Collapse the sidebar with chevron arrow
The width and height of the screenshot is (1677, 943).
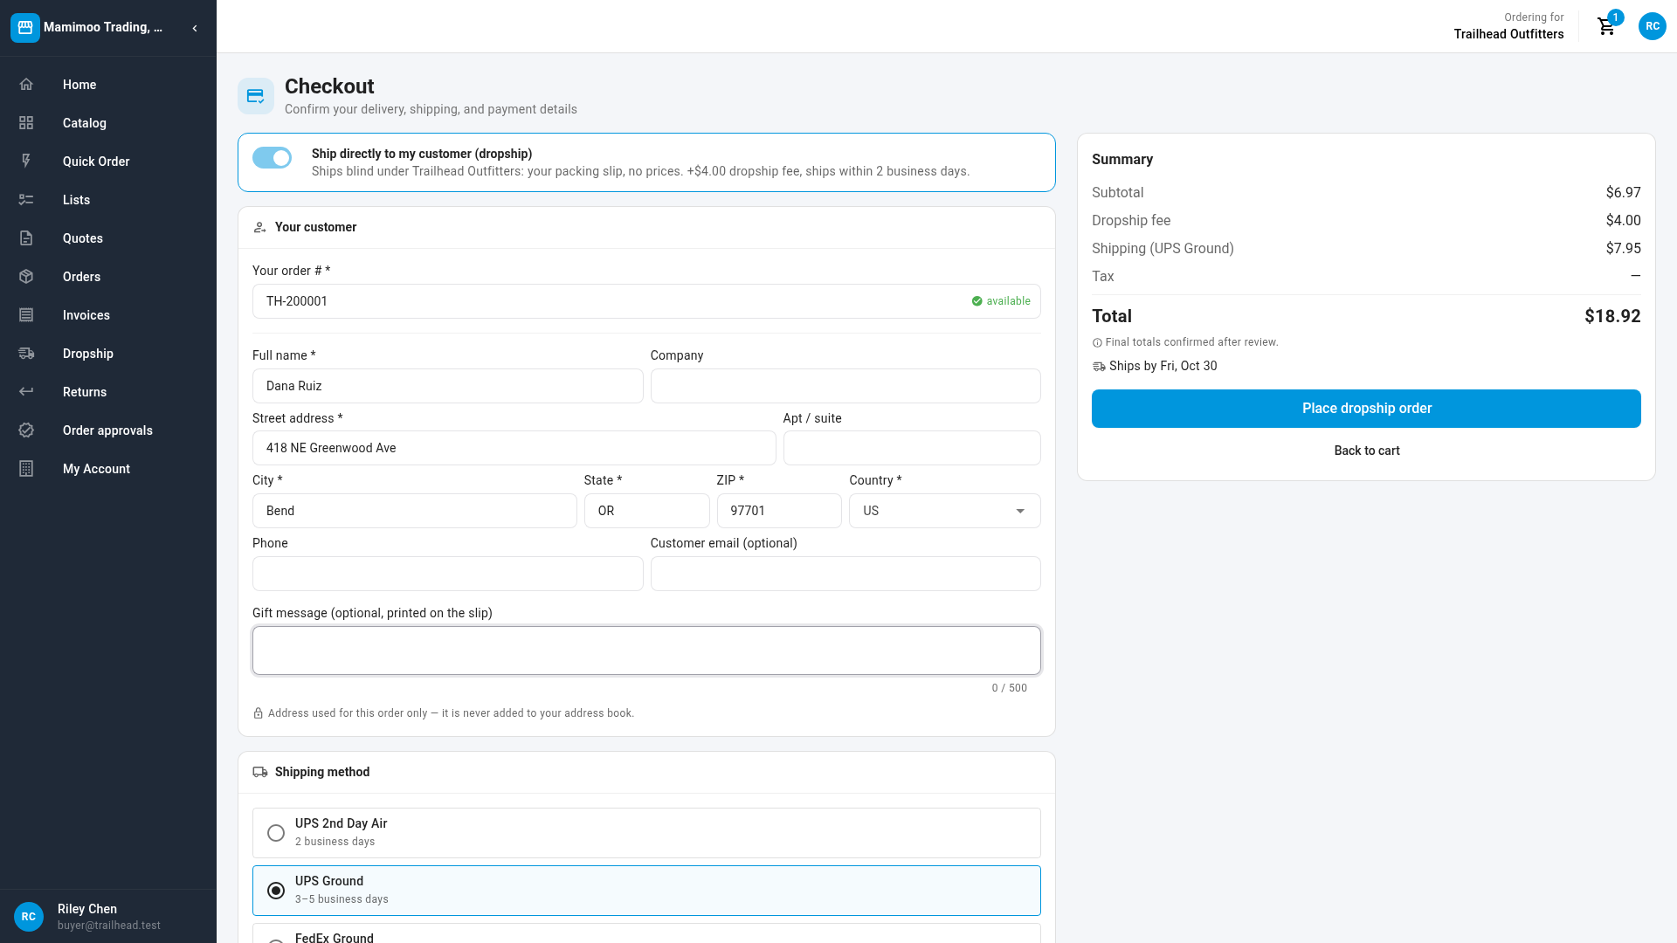click(x=195, y=28)
